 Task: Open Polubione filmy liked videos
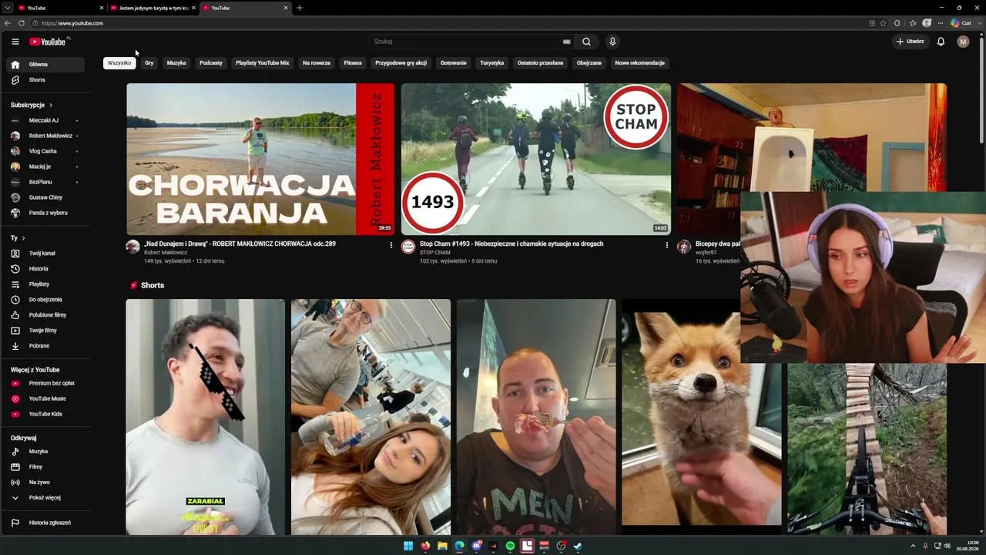(46, 315)
